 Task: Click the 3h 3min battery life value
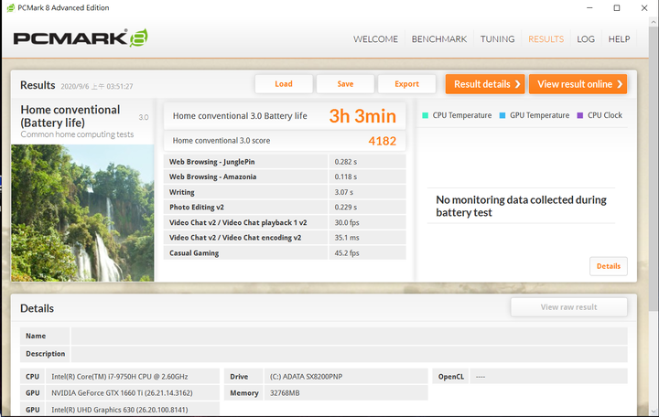click(x=362, y=116)
